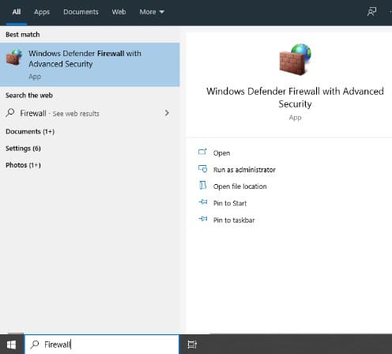Open Task View from the taskbar
The image size is (392, 354).
192,345
